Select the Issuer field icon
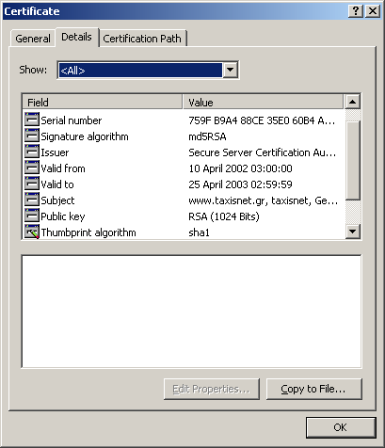The image size is (385, 448). pyautogui.click(x=32, y=152)
